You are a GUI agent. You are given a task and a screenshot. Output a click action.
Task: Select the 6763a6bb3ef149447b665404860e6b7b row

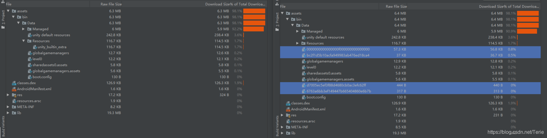tap(410, 91)
